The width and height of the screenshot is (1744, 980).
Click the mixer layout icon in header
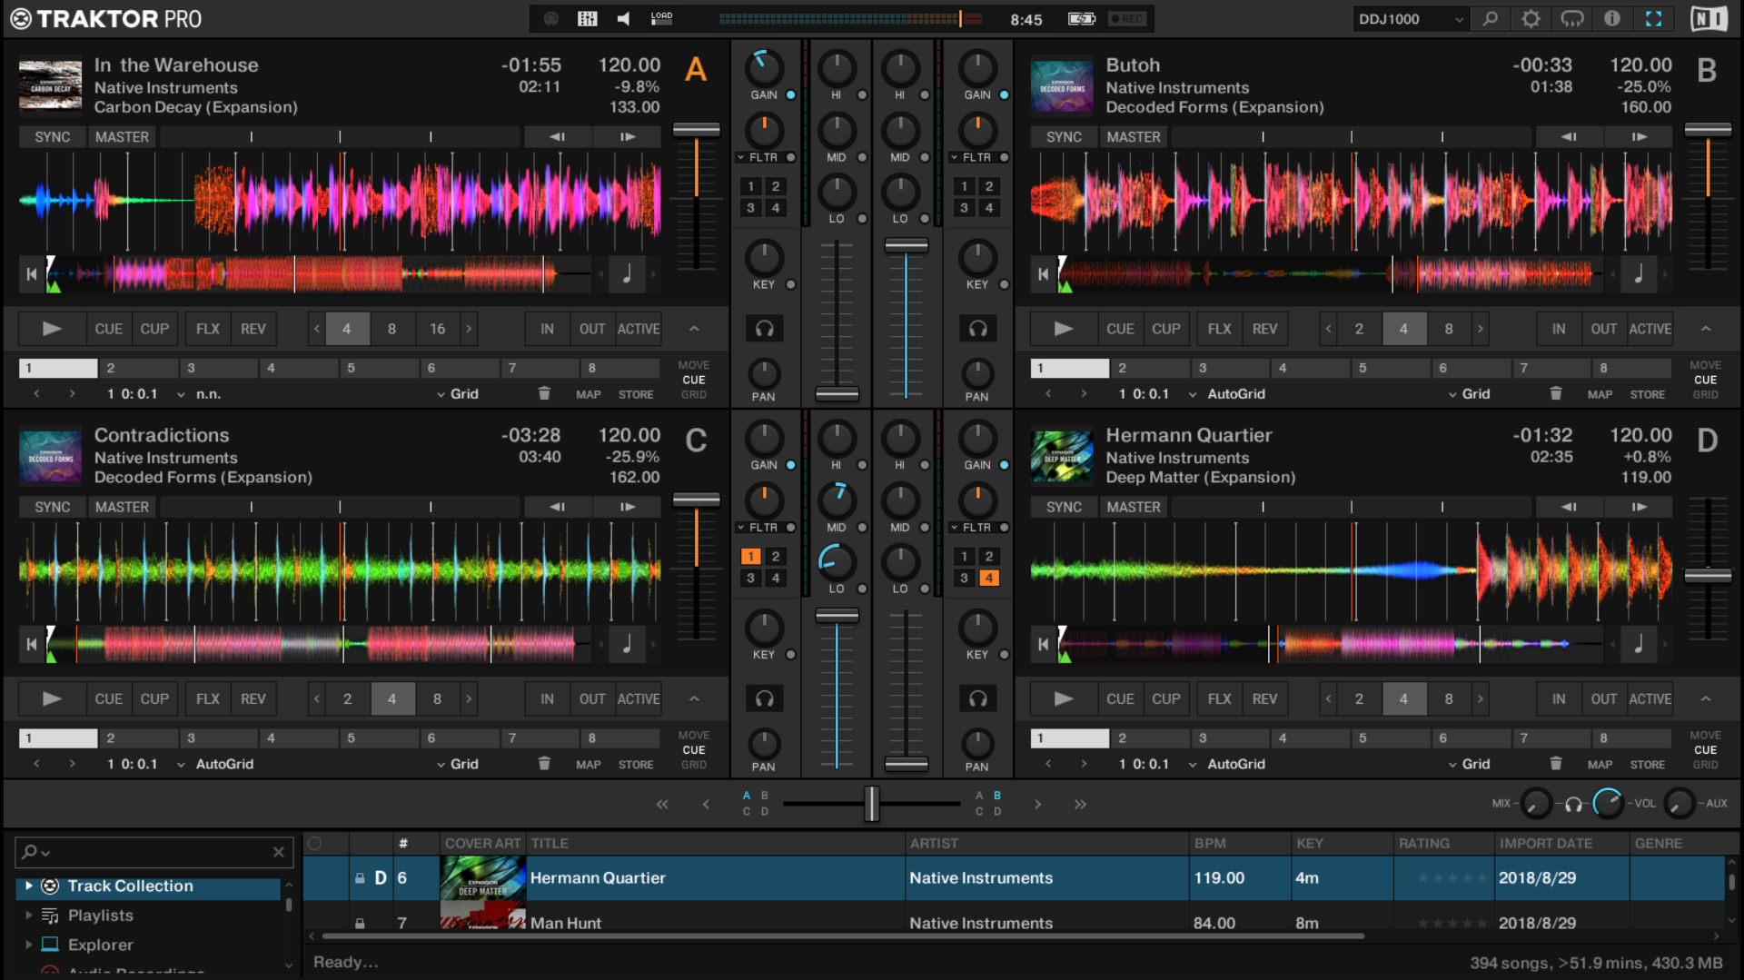point(588,19)
